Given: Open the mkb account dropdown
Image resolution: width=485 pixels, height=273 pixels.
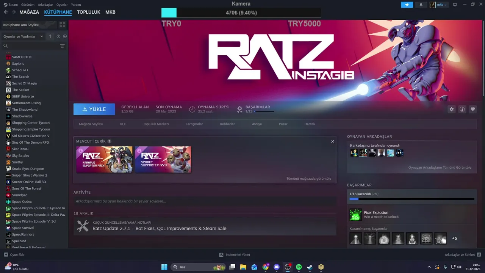Looking at the screenshot, I should [x=439, y=5].
